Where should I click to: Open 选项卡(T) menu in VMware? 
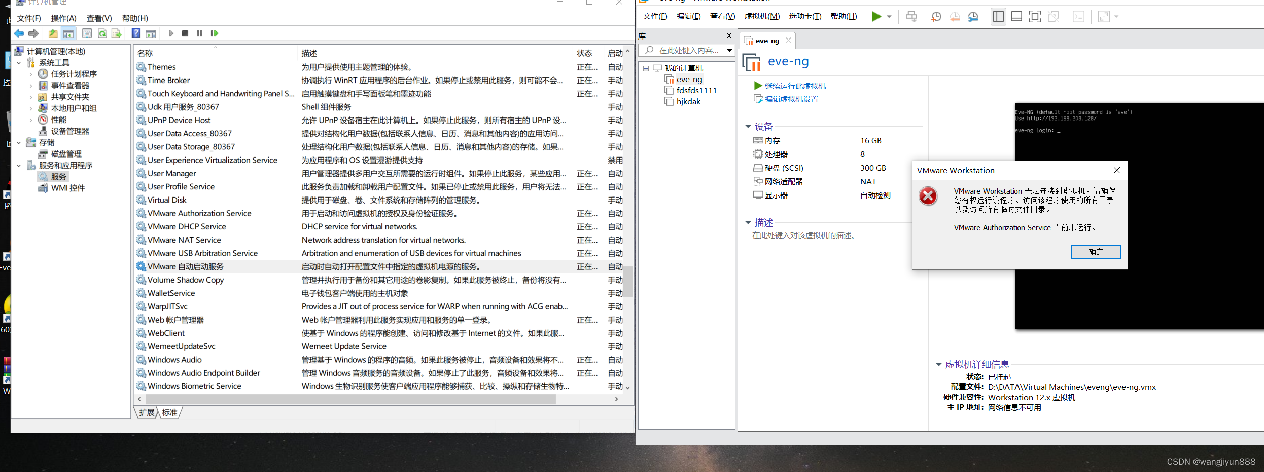pyautogui.click(x=805, y=16)
